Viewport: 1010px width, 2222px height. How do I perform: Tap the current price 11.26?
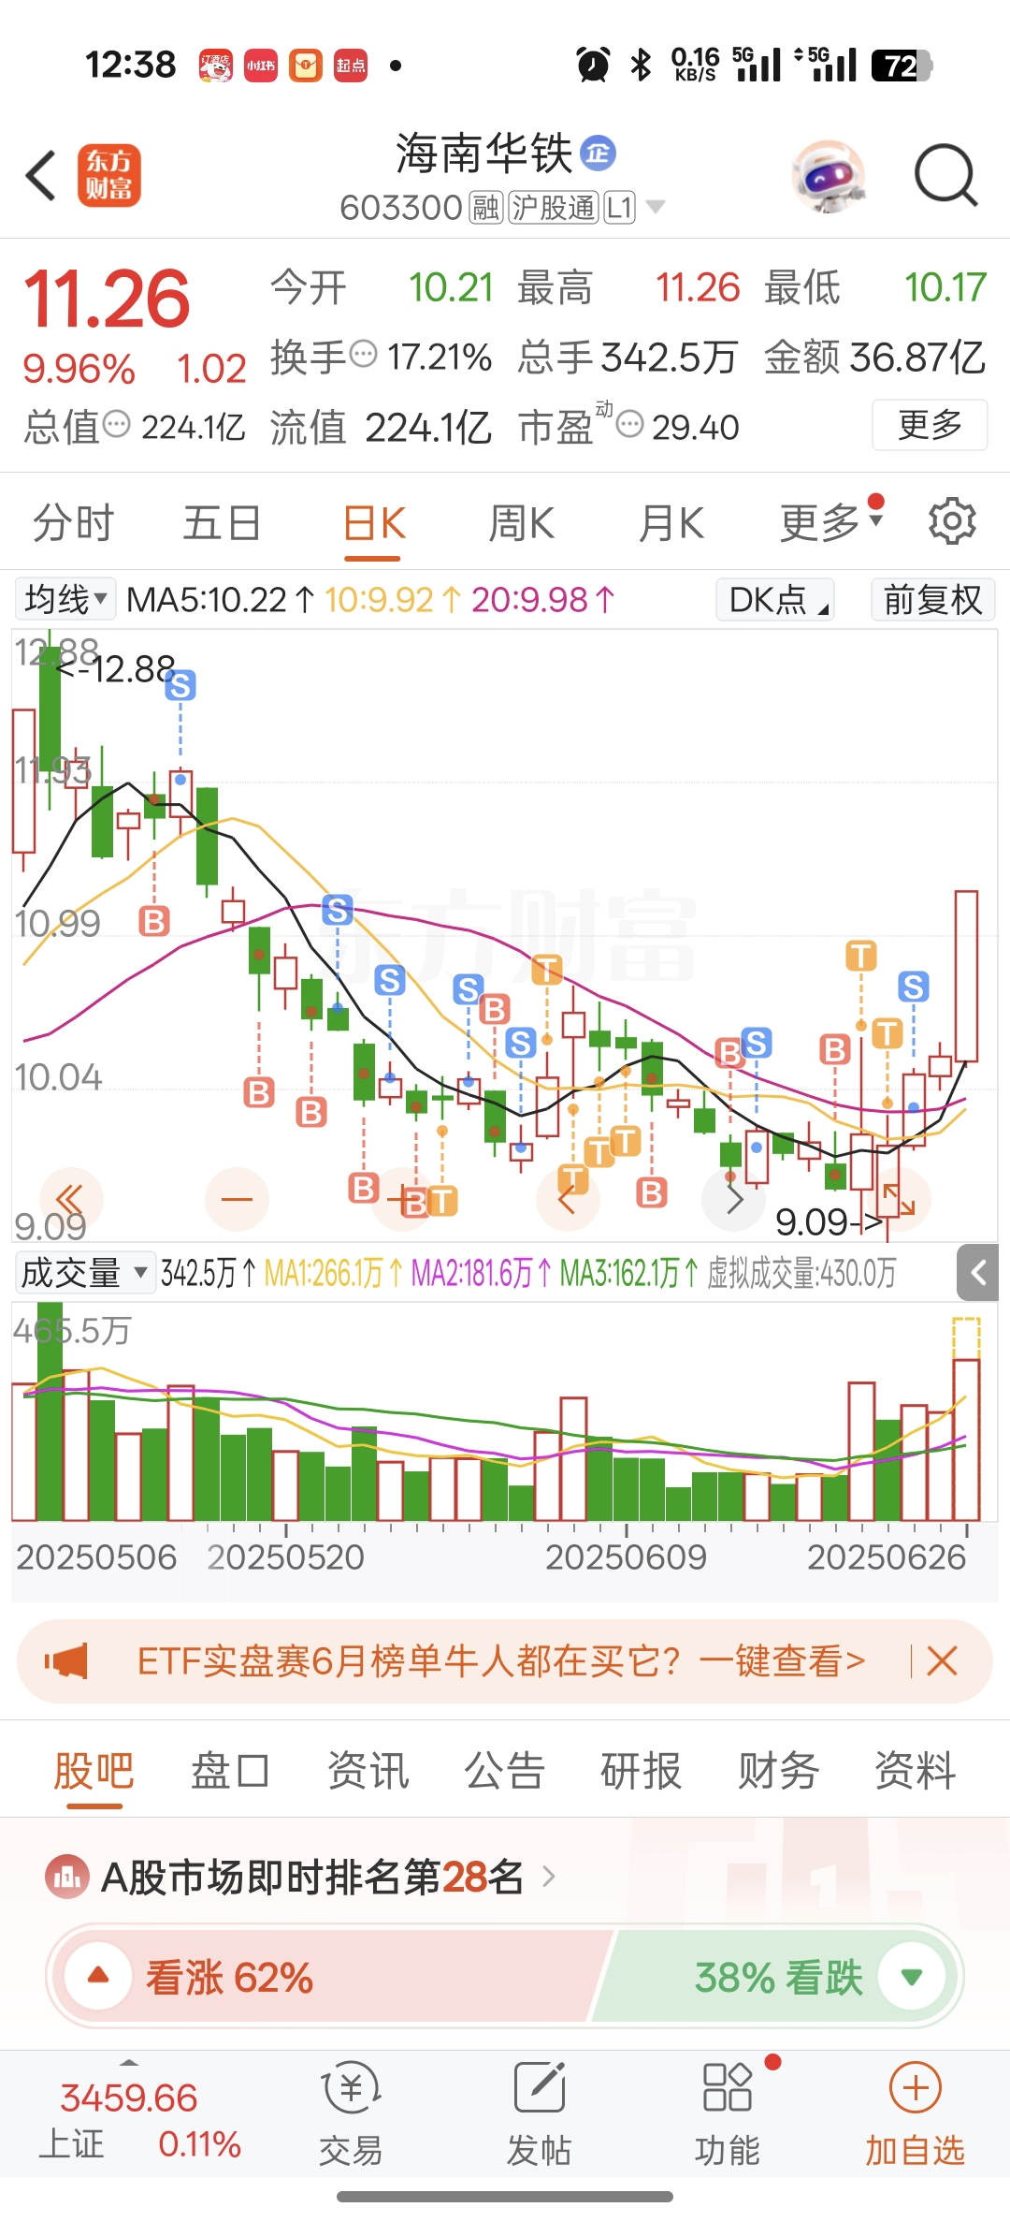107,299
